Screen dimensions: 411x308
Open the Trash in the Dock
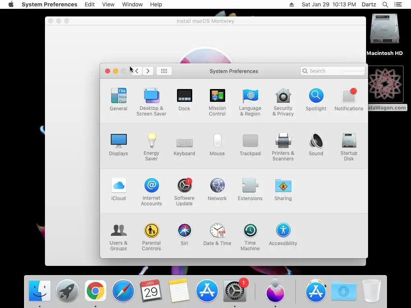371,291
